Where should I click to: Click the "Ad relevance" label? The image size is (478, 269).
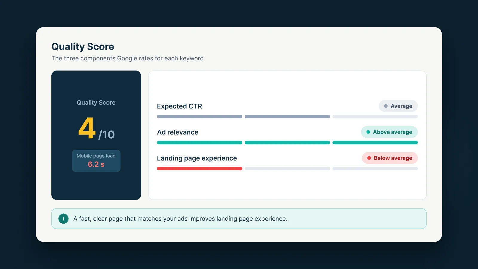tap(178, 132)
